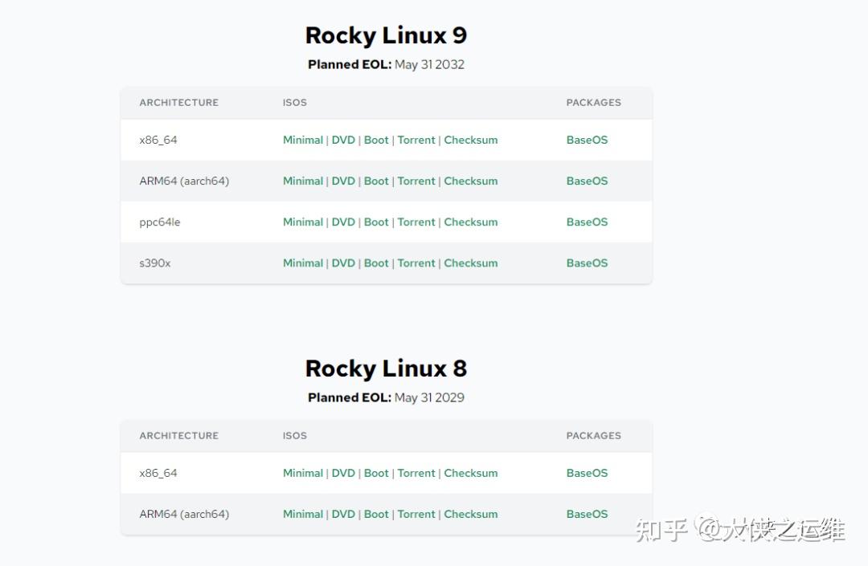Image resolution: width=868 pixels, height=566 pixels.
Task: Open BaseOS packages for x86_64 Rocky Linux 8
Action: pos(586,473)
